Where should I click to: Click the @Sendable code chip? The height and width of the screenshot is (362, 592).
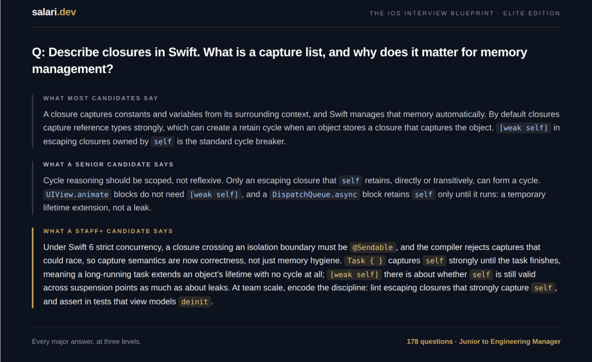pyautogui.click(x=373, y=247)
